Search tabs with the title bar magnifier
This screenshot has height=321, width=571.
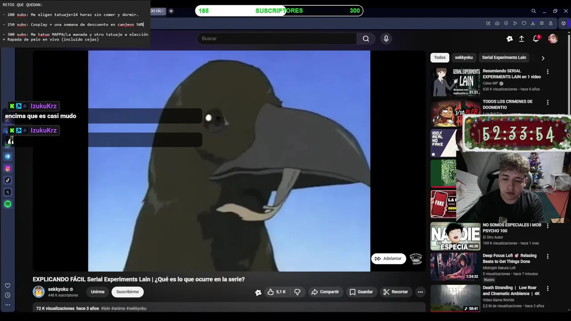(x=534, y=11)
